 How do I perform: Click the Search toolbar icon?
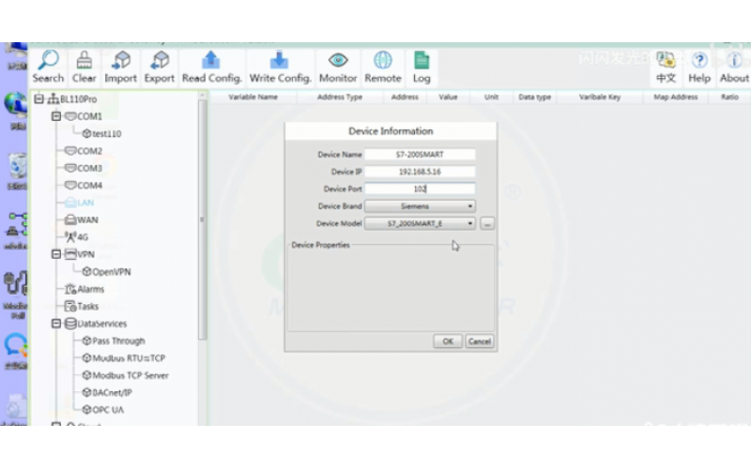click(x=48, y=61)
